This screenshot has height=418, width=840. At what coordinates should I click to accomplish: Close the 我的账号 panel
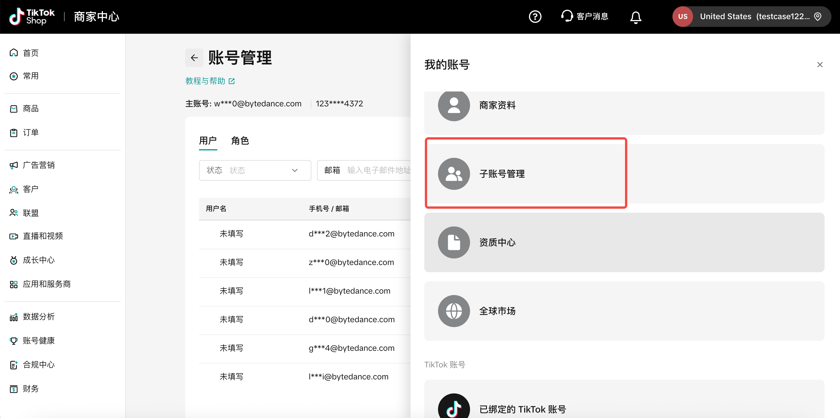pos(819,65)
